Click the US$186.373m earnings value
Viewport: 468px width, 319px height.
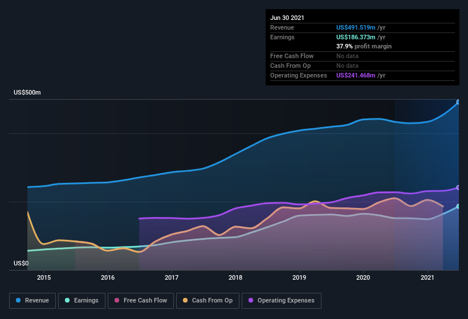pyautogui.click(x=356, y=37)
